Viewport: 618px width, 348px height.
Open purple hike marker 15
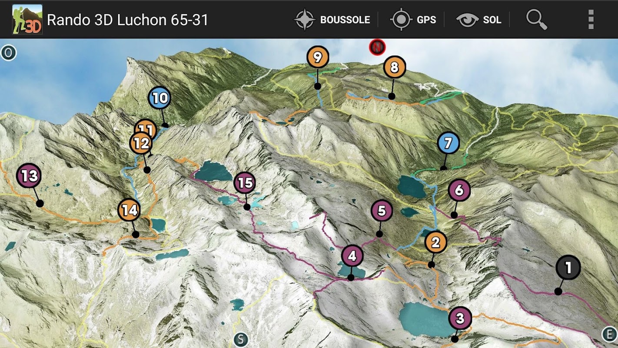(x=245, y=183)
